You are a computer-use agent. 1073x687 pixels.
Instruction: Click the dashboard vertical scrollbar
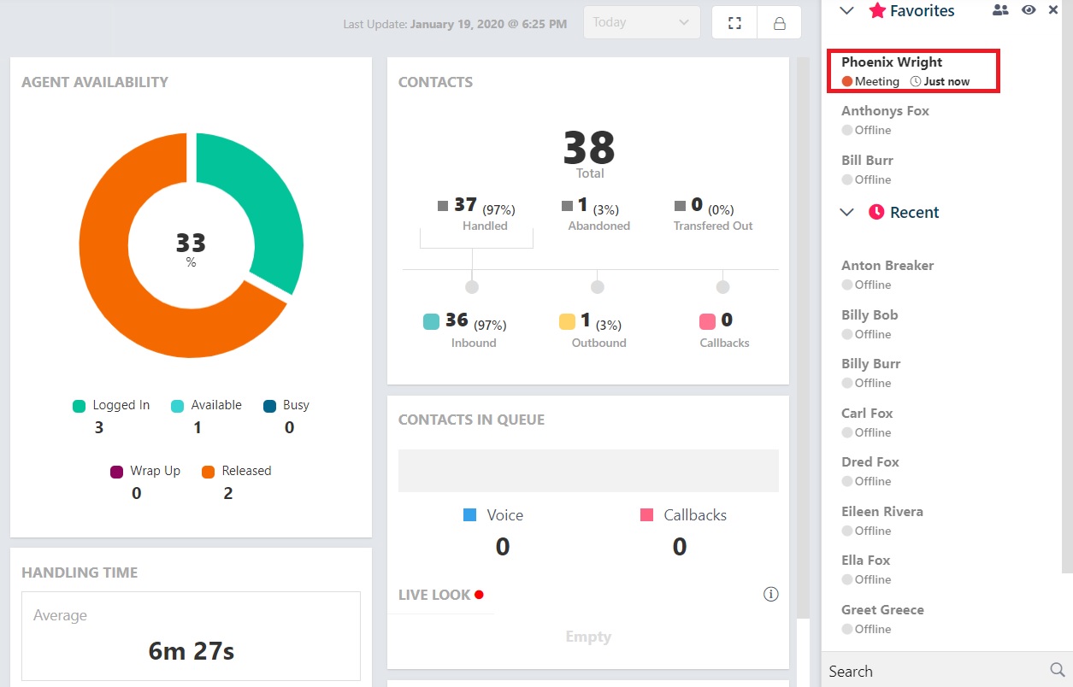coord(802,338)
